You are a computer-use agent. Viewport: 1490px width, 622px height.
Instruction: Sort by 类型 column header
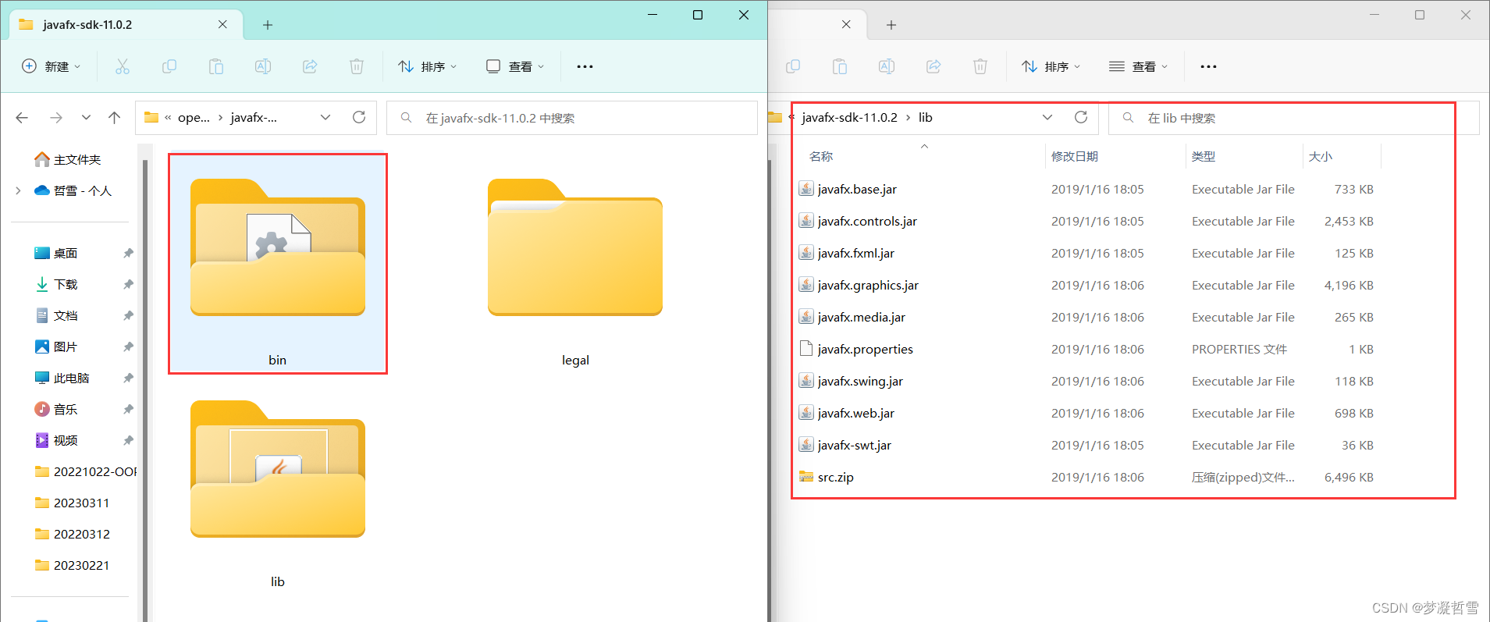click(1204, 156)
